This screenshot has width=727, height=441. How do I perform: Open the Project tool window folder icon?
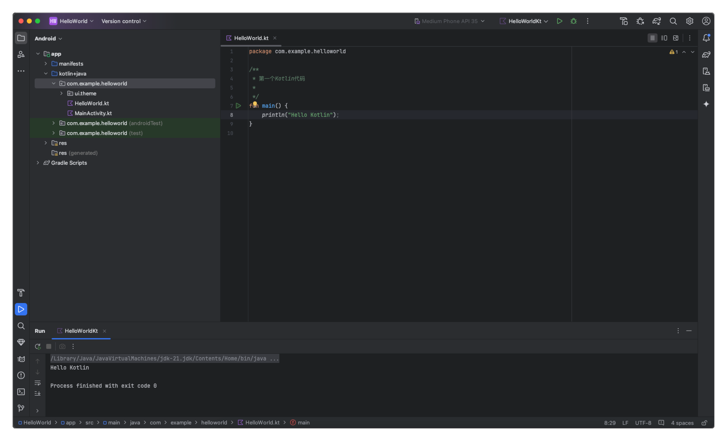21,38
